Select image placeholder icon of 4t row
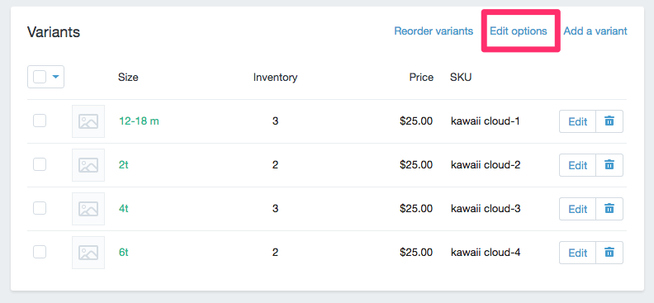 coord(88,209)
